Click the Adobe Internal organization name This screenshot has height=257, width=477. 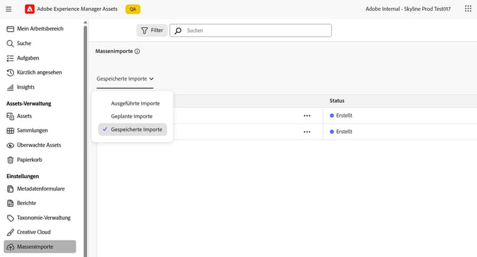click(x=408, y=9)
